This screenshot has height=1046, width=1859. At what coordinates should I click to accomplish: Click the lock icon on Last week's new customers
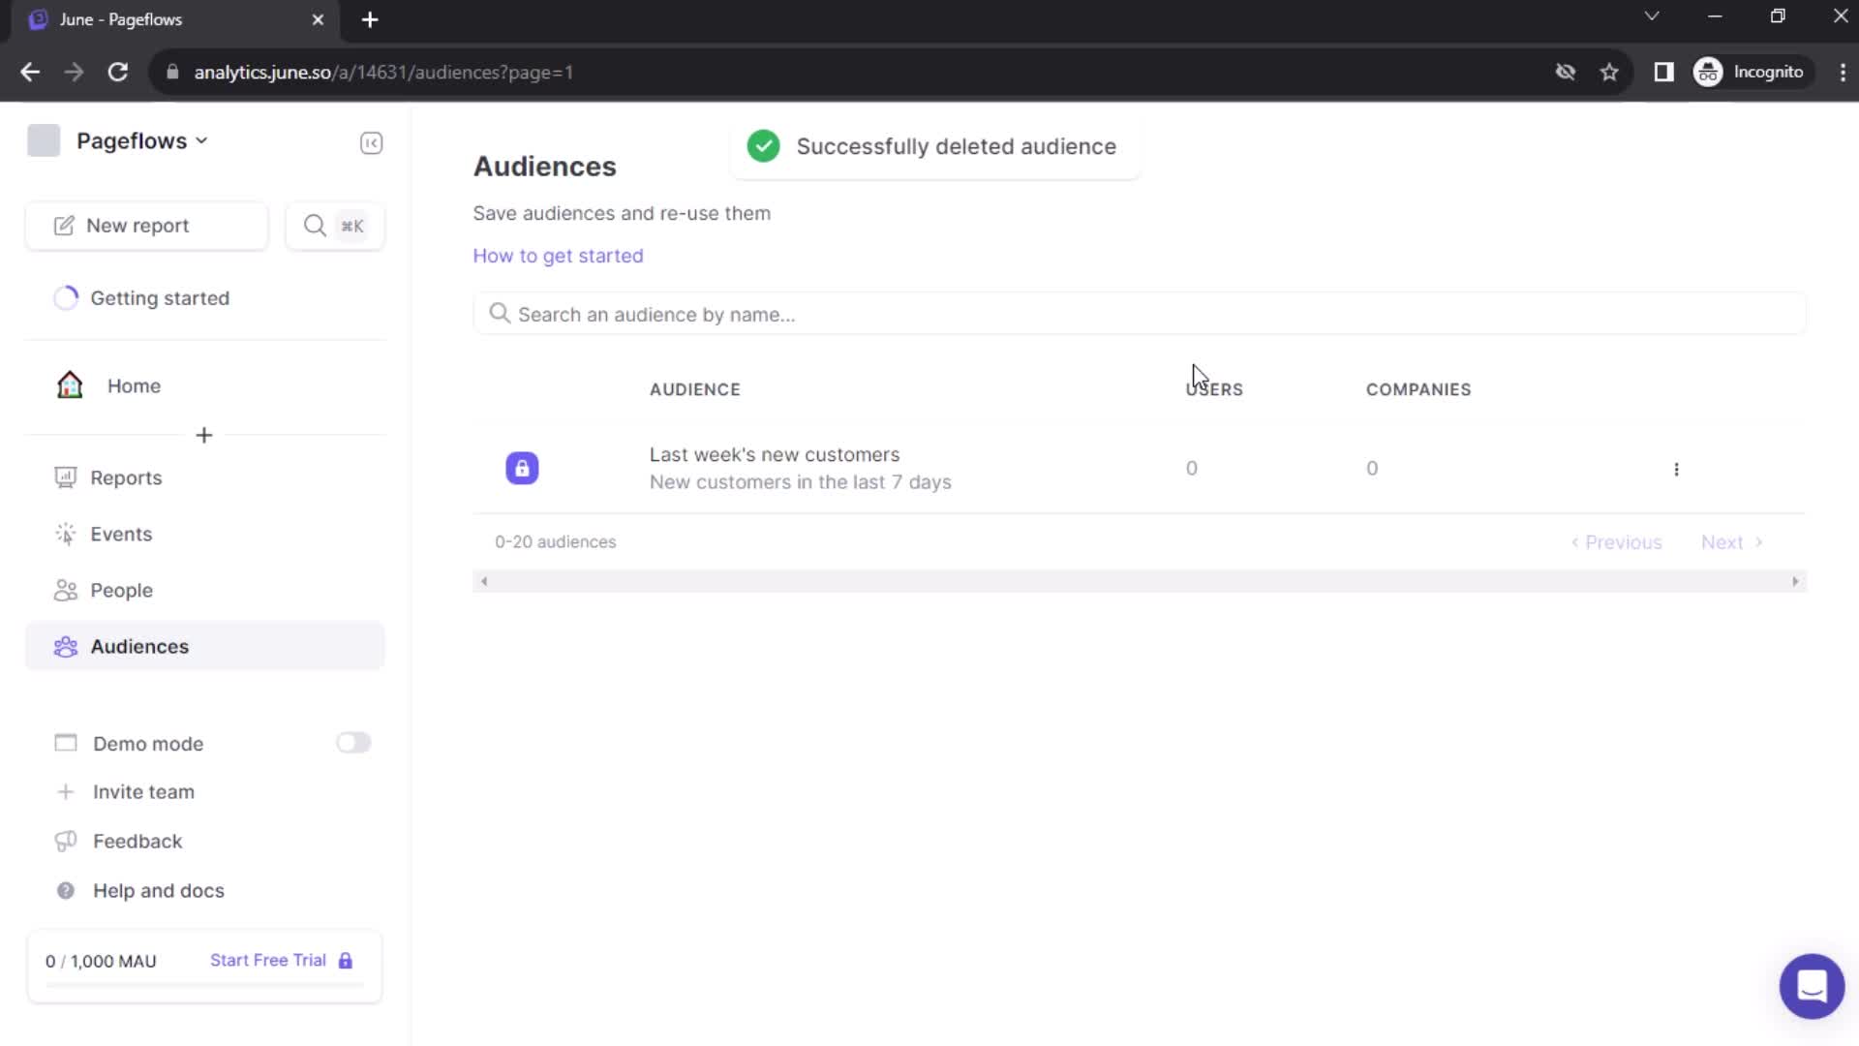(x=522, y=468)
